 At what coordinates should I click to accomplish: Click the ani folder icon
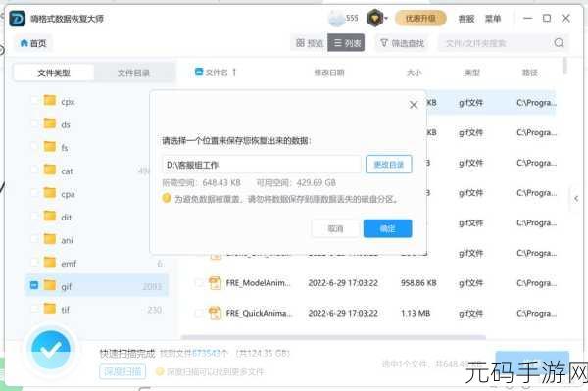pyautogui.click(x=50, y=239)
